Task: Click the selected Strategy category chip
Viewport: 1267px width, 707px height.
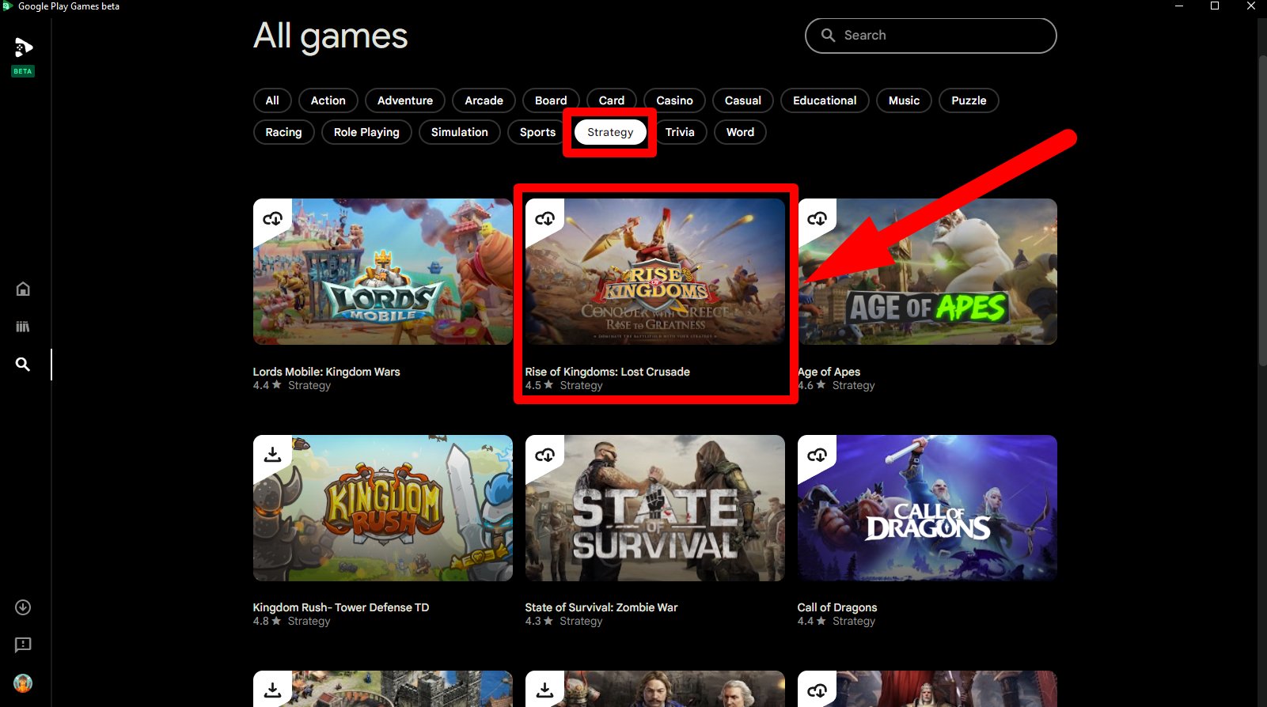Action: point(610,132)
